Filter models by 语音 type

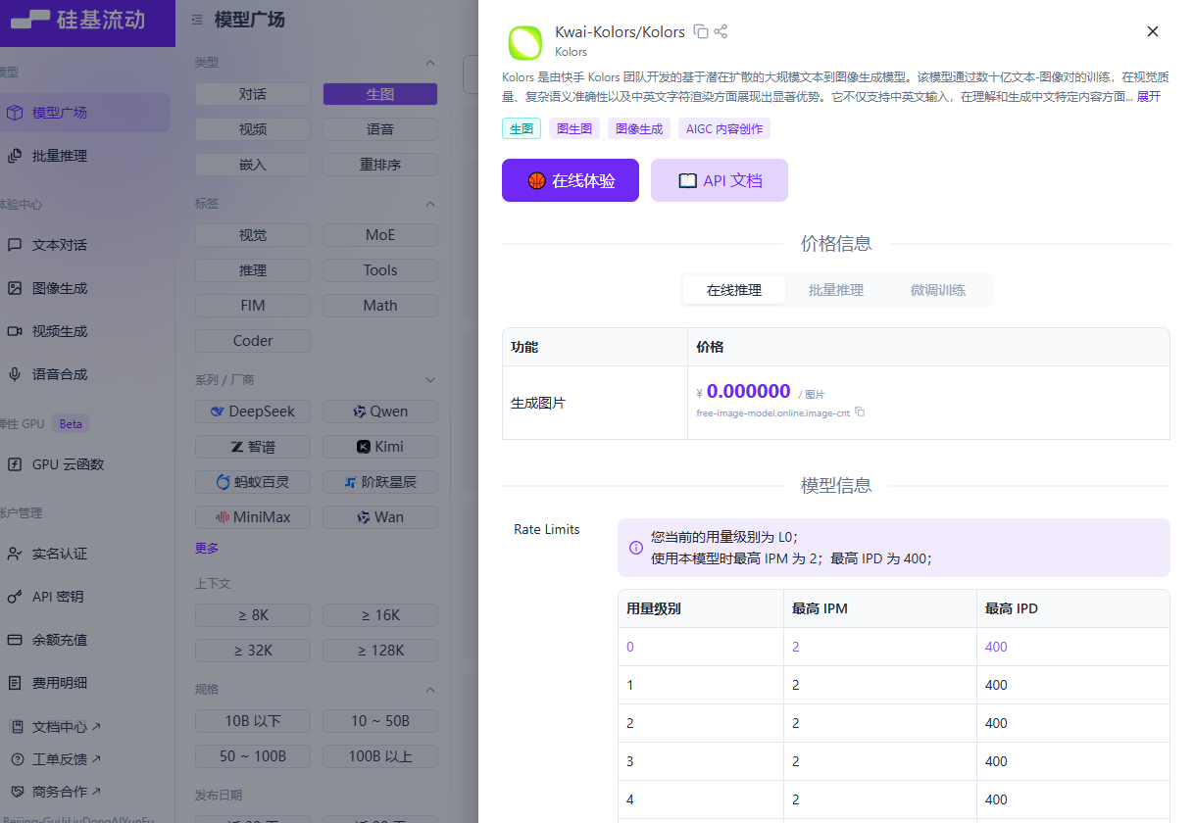pos(380,129)
